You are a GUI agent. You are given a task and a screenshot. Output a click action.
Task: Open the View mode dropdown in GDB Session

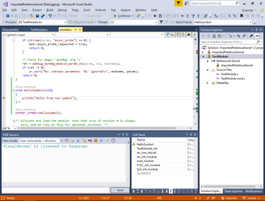(62, 141)
